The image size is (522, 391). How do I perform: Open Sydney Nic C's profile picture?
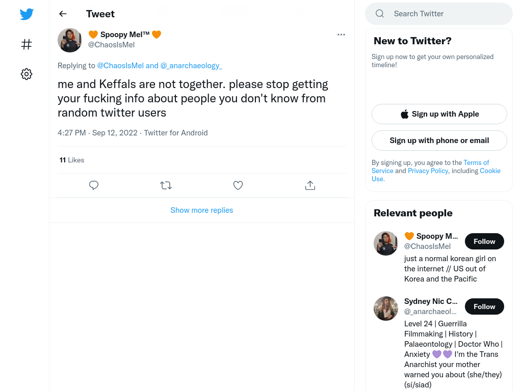point(385,309)
